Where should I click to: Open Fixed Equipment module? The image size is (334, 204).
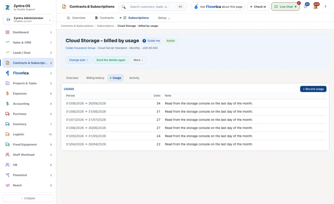click(x=28, y=144)
